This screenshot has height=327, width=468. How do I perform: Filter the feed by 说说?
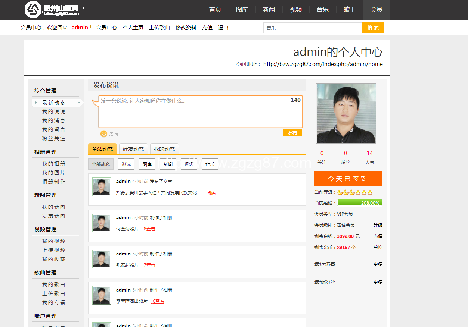126,164
